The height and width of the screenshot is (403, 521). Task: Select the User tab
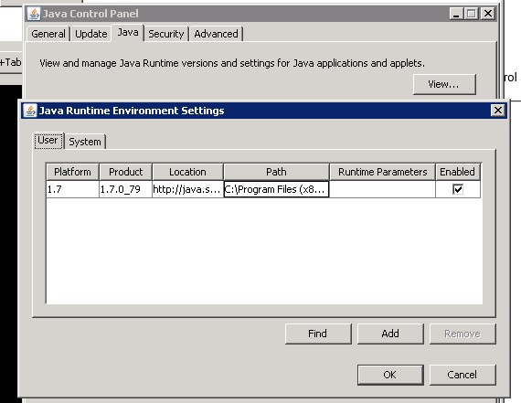click(48, 141)
